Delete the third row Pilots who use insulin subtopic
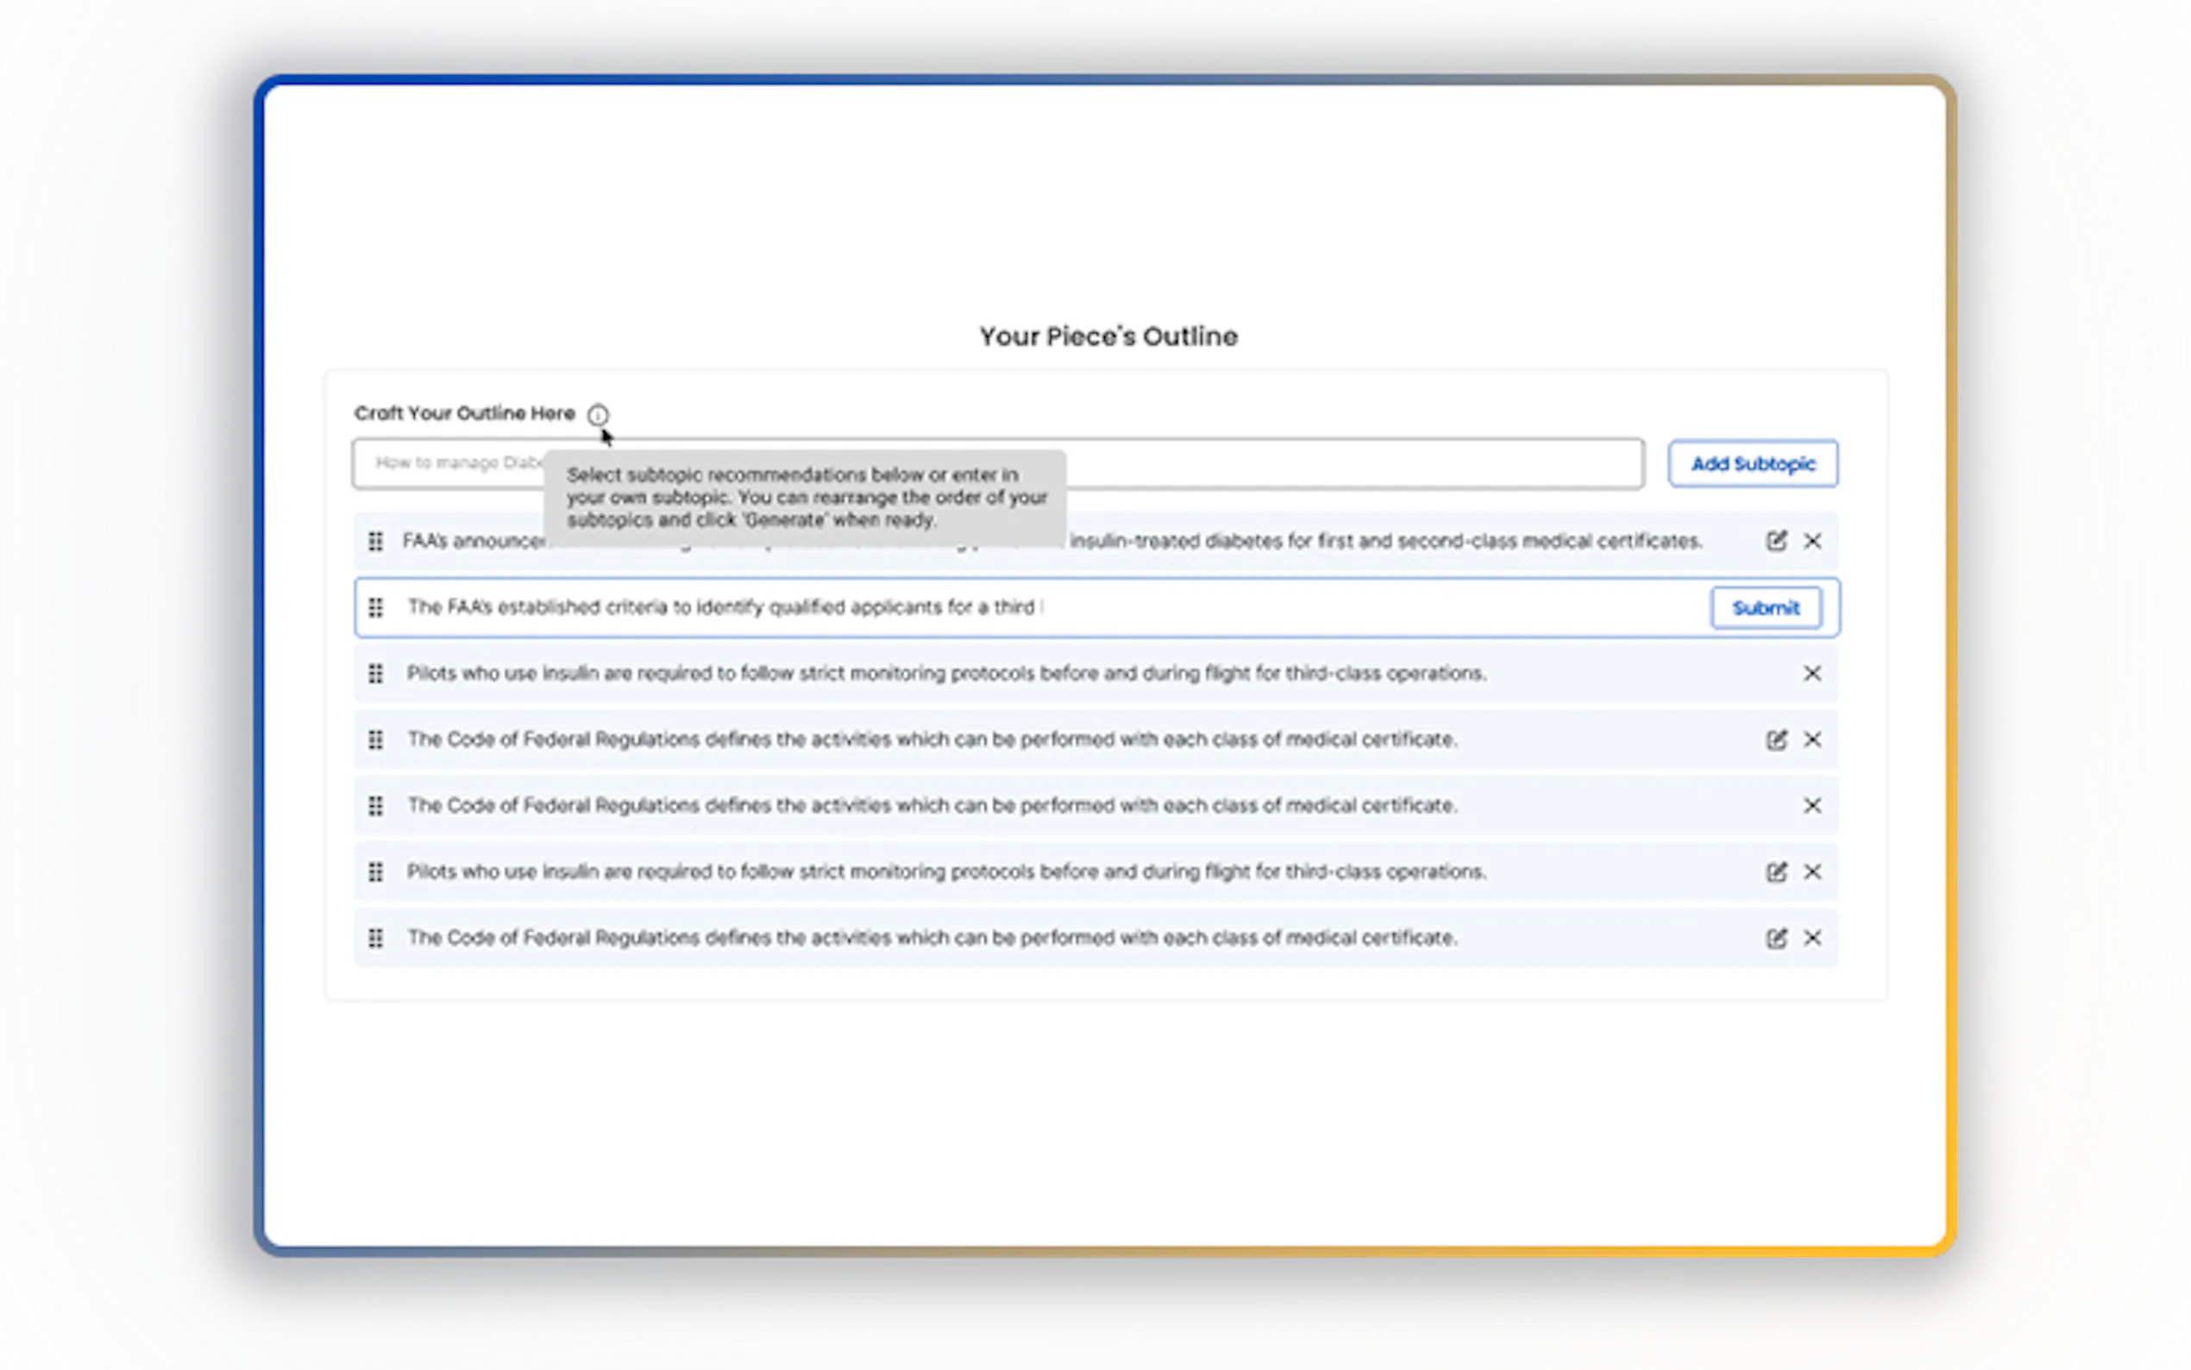The image size is (2191, 1370). [x=1812, y=673]
